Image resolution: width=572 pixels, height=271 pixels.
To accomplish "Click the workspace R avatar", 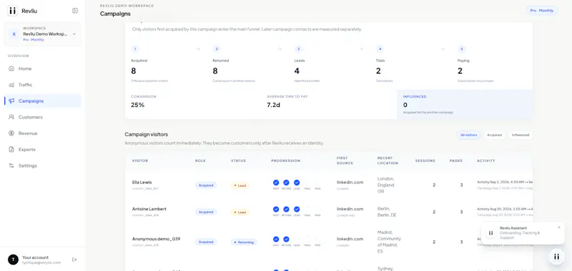I will point(14,34).
